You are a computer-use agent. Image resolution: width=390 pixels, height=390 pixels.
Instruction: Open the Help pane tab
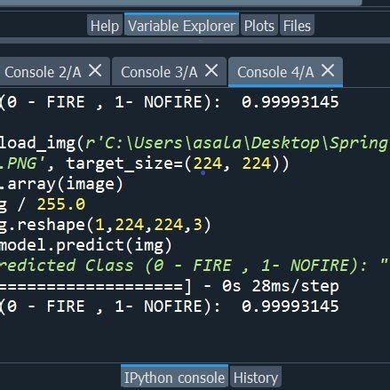click(x=105, y=26)
